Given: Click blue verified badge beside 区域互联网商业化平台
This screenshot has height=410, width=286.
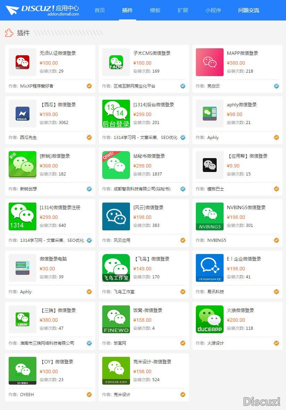Looking at the screenshot, I should click(183, 86).
